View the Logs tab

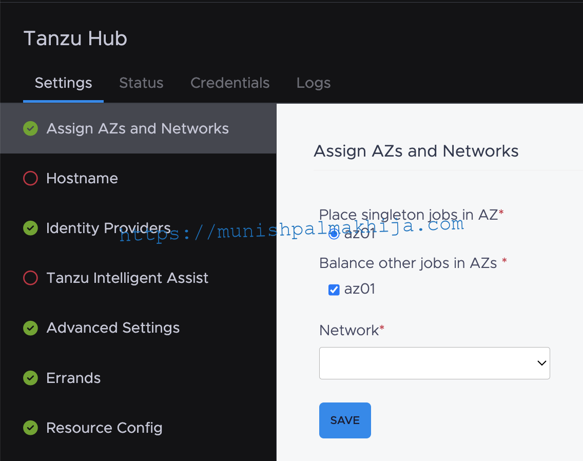tap(314, 83)
